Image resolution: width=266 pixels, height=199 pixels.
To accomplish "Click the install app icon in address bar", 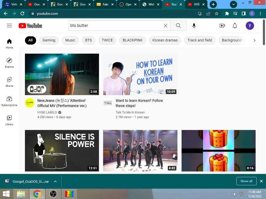I will 200,13.
